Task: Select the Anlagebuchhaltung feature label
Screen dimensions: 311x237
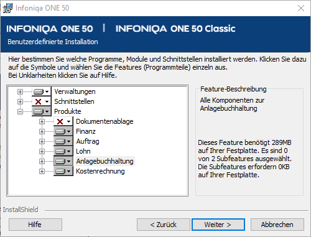Action: point(104,161)
